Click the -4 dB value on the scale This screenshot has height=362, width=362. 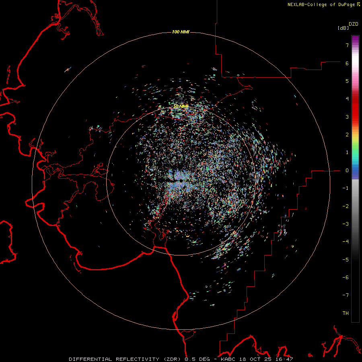pyautogui.click(x=346, y=242)
